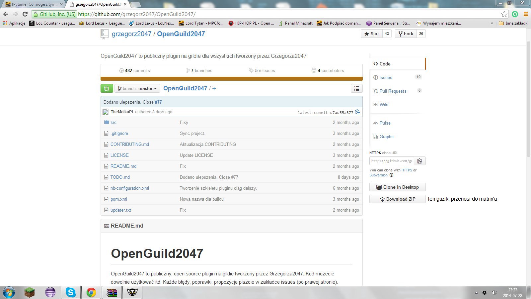This screenshot has height=299, width=531.
Task: Fork the repository
Action: point(406,34)
